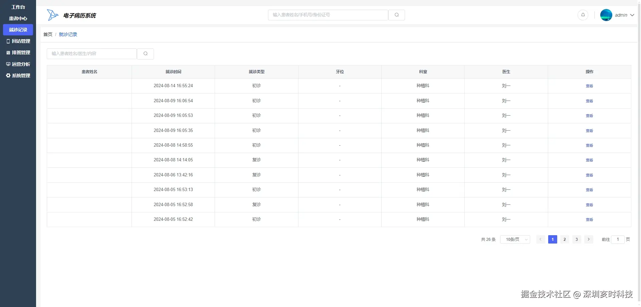The width and height of the screenshot is (641, 307).
Task: Go to page 2 in pagination
Action: pos(565,240)
